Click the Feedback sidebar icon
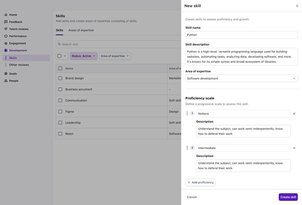302x205 pixels. click(x=6, y=22)
